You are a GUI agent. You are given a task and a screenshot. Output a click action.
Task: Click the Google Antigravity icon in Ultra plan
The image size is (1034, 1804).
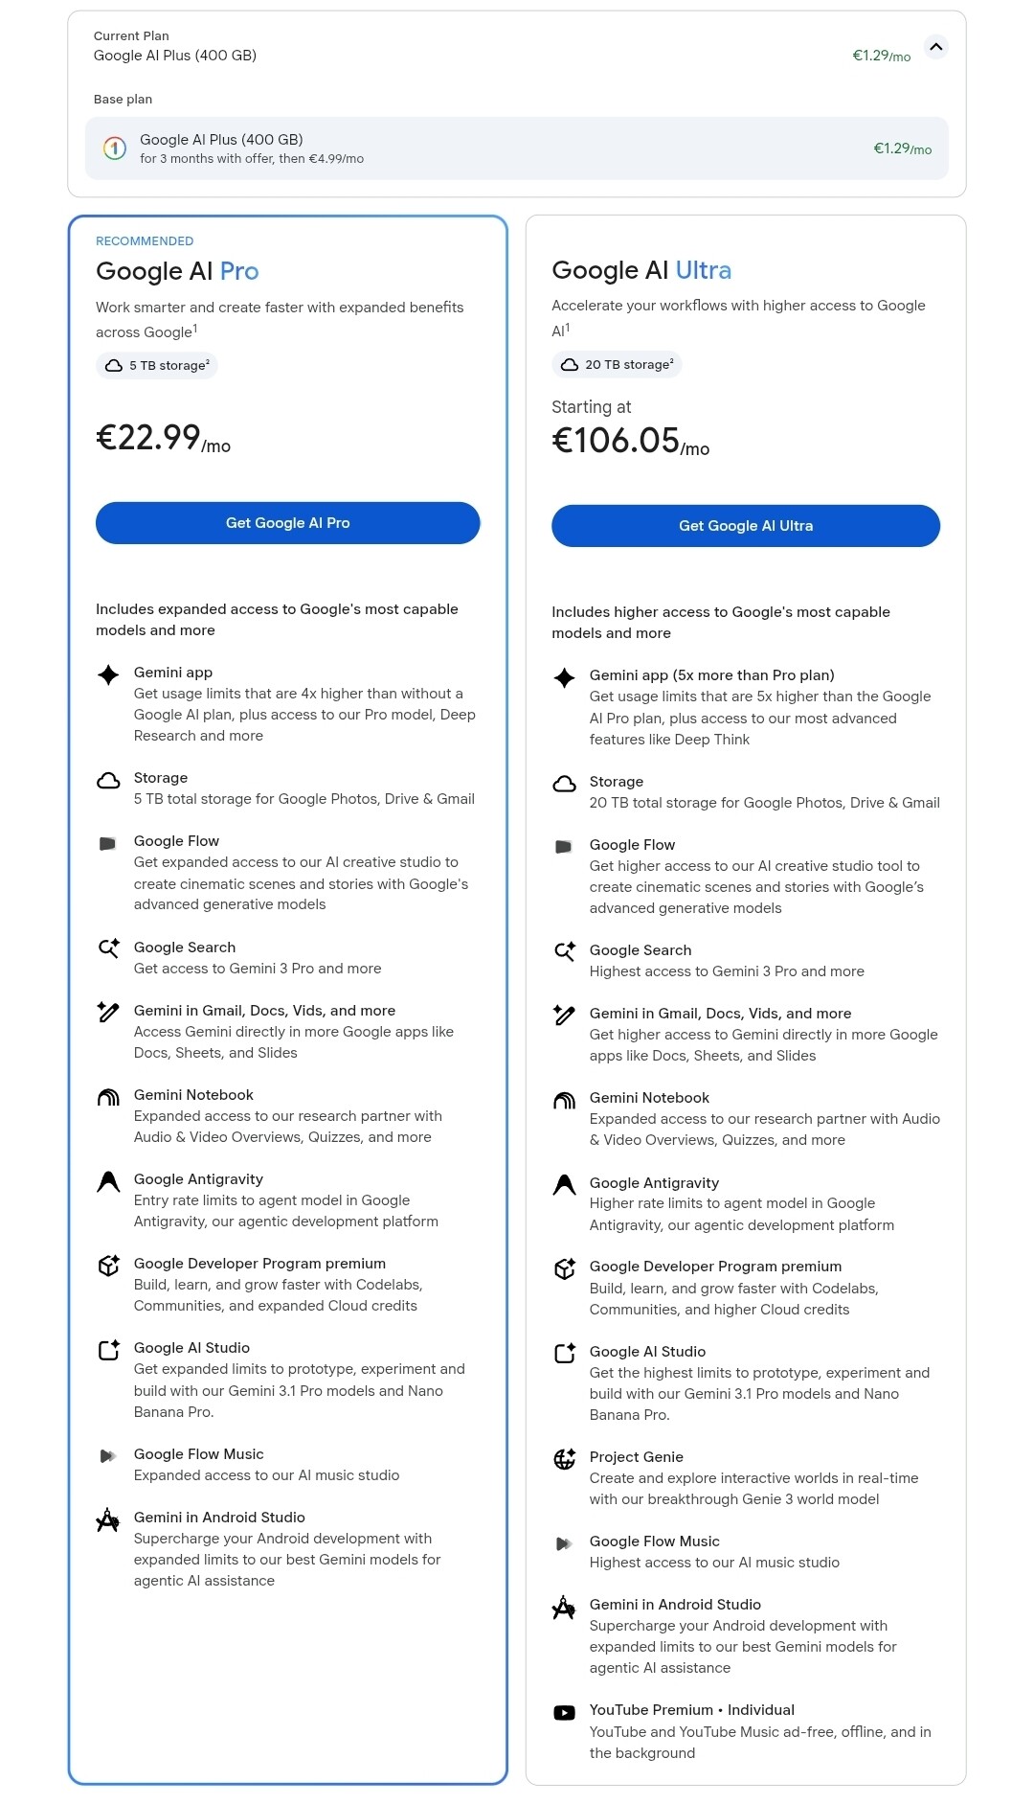565,1185
